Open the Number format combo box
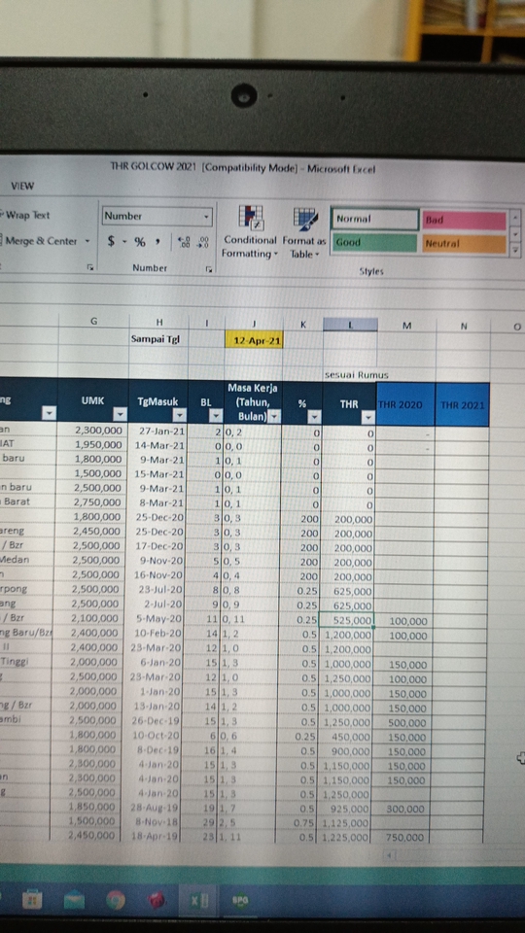This screenshot has height=933, width=525. 157,217
